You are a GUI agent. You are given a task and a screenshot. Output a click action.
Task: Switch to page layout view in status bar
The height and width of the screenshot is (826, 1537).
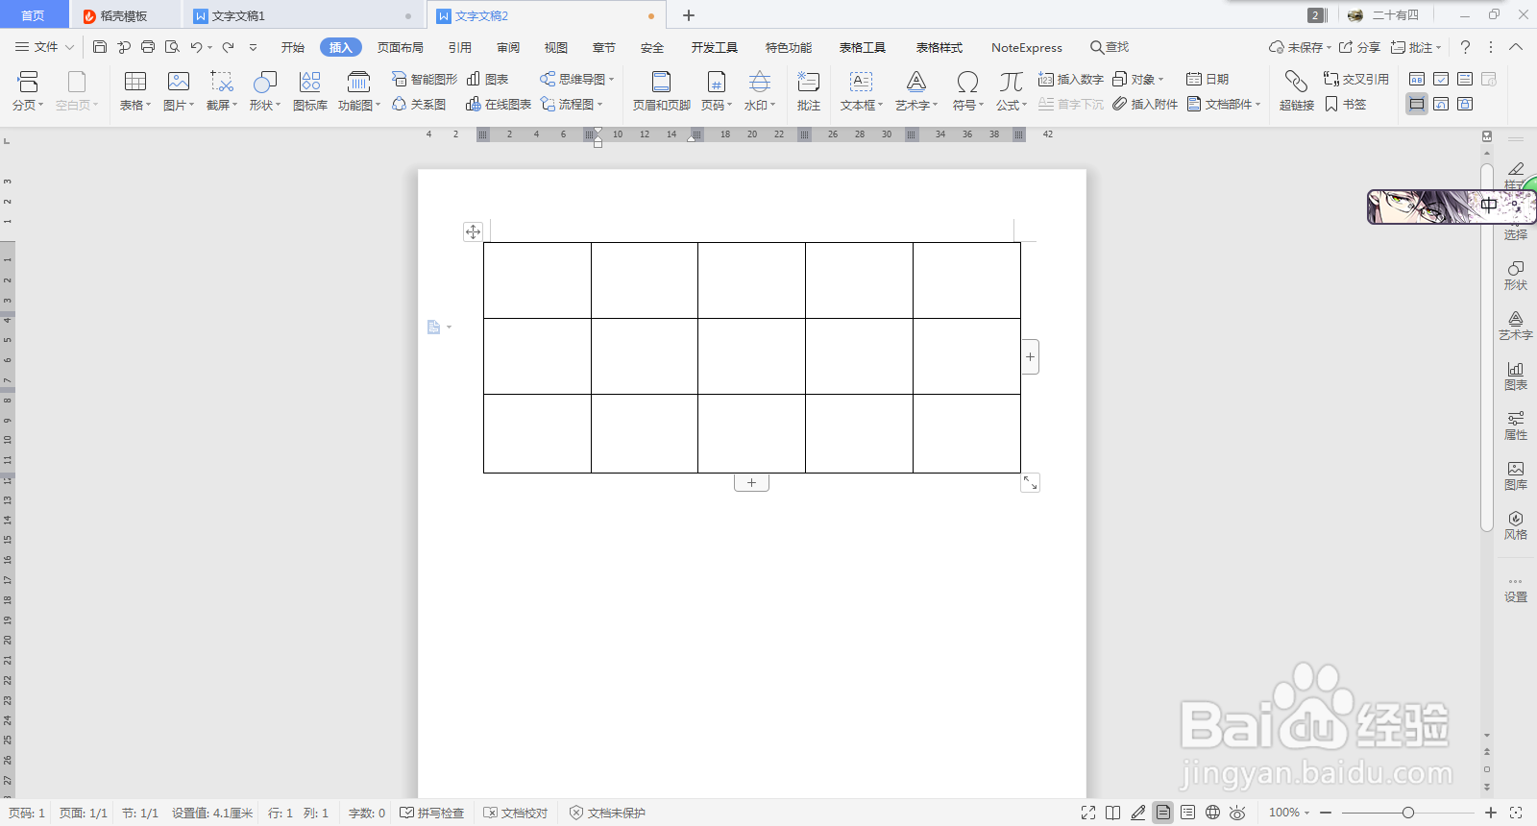(1163, 813)
